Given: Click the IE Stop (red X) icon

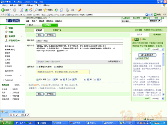Looking at the screenshot, I should click(21, 10).
